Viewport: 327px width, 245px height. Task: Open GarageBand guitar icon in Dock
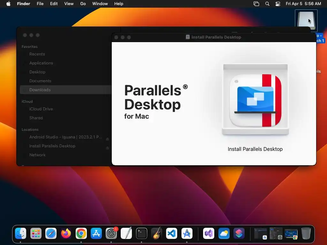156,233
